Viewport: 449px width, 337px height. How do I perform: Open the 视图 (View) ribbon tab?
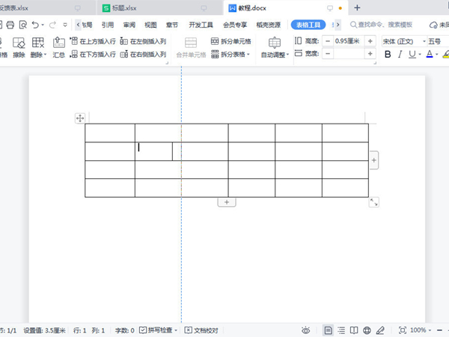(x=150, y=25)
